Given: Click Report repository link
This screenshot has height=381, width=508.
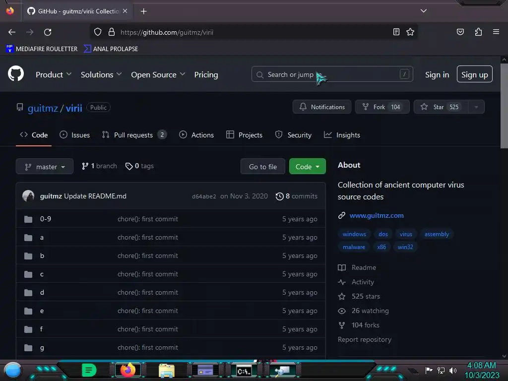Looking at the screenshot, I should [365, 339].
